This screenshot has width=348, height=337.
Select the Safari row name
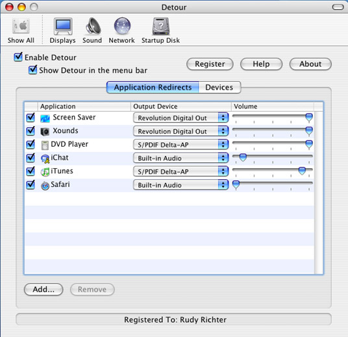(60, 184)
